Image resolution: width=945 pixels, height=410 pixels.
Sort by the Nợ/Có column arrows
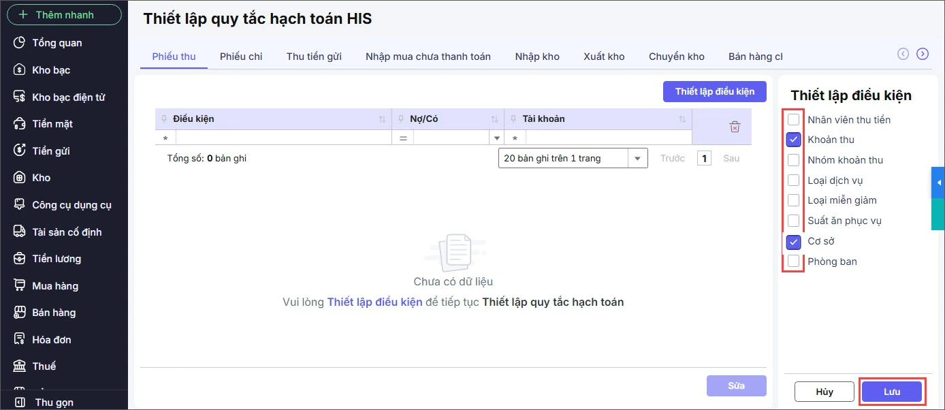(x=494, y=119)
